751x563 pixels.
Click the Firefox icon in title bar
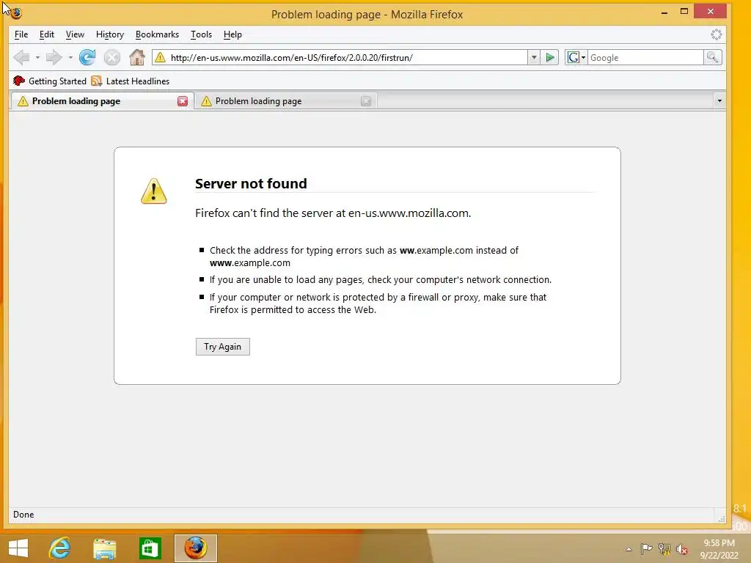(x=16, y=13)
